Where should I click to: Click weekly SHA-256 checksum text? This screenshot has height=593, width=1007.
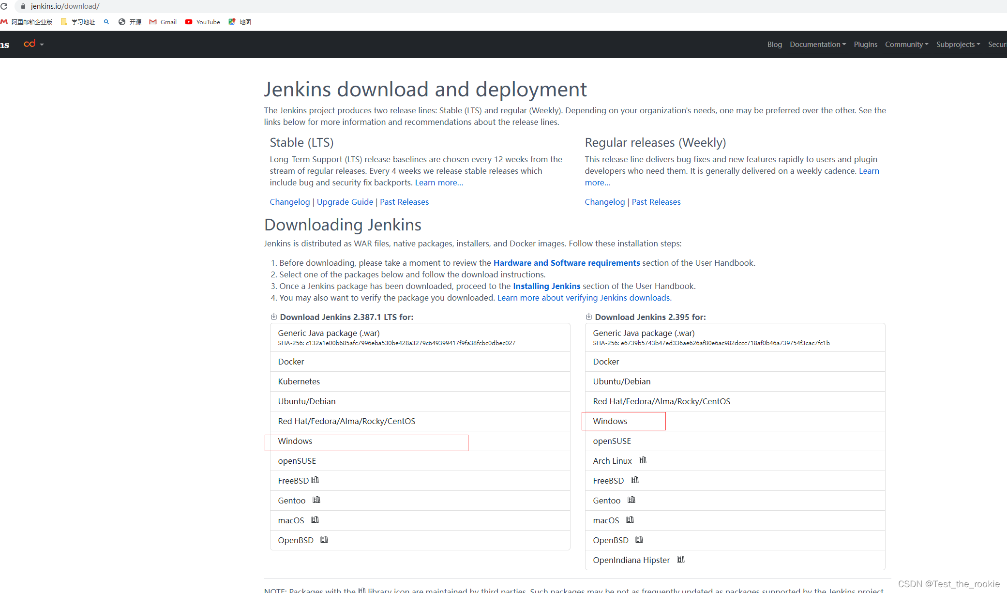tap(711, 343)
